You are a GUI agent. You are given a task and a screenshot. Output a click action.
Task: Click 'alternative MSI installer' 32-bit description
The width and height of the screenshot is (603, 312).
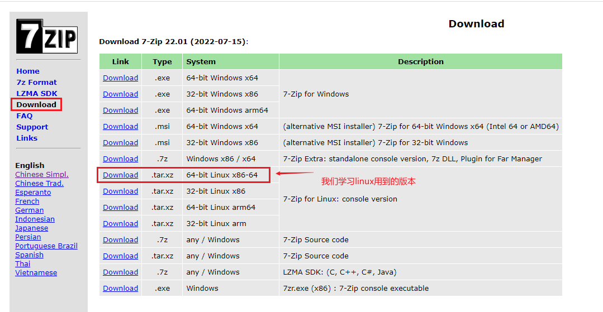[x=376, y=142]
